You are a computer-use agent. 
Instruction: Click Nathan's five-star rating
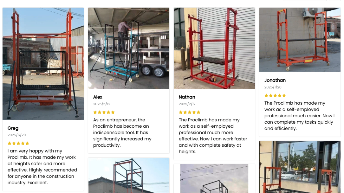pos(190,112)
